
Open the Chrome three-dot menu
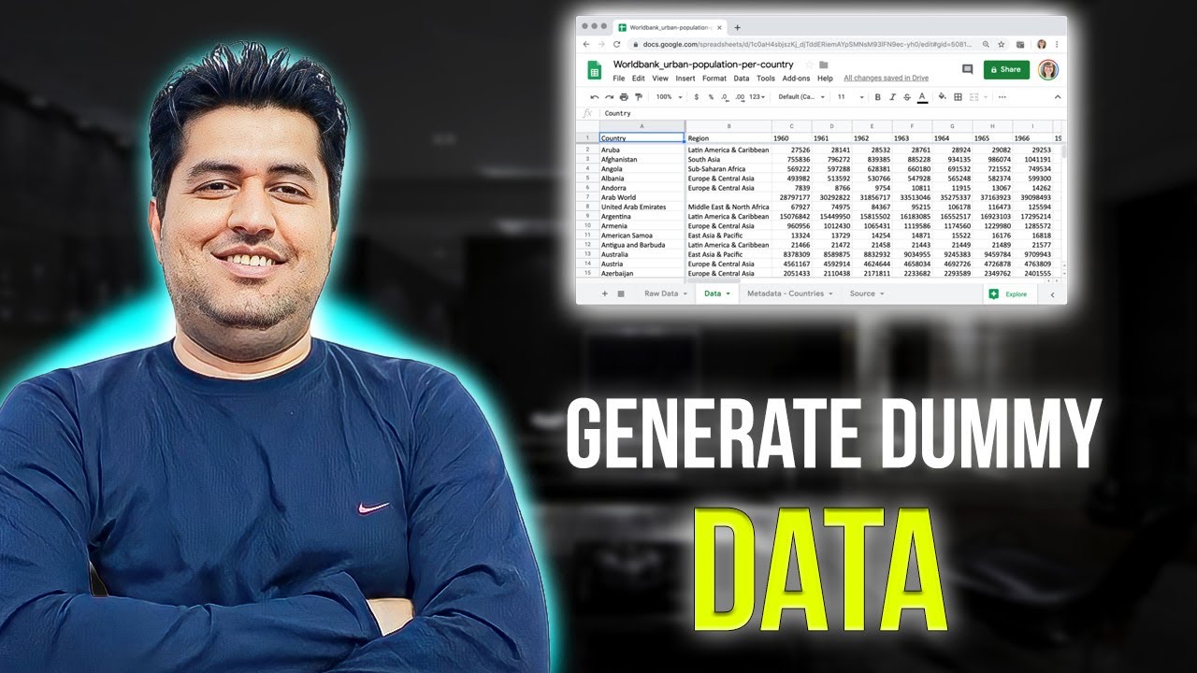coord(1058,44)
